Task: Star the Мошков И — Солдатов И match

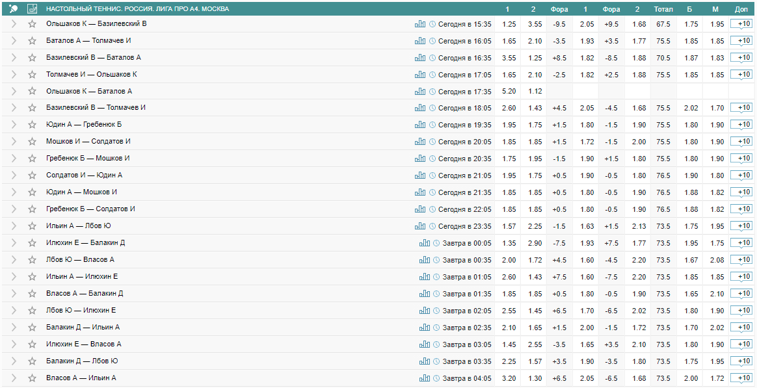Action: 32,142
